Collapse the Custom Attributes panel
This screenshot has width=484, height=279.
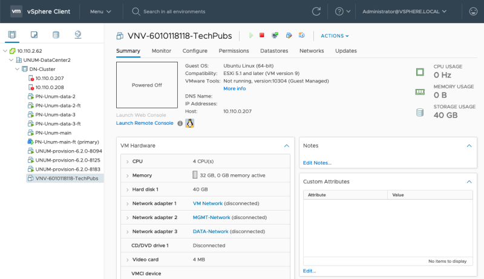pos(469,182)
